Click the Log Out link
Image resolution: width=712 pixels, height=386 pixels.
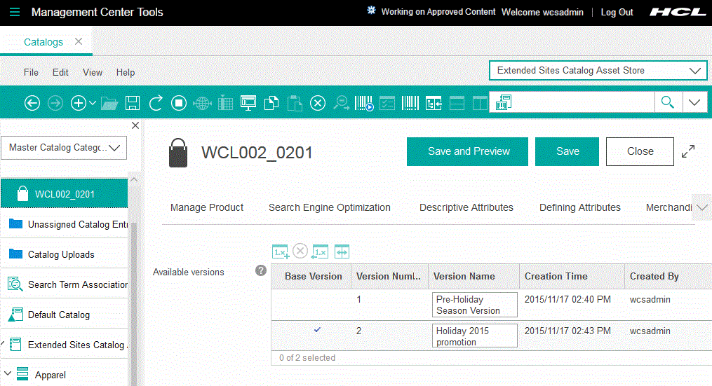617,12
